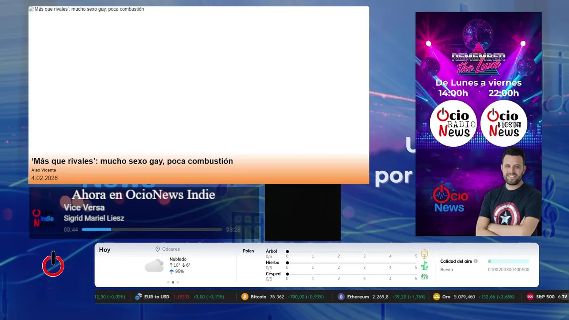This screenshot has width=569, height=320.
Task: Click the cloudy weather icon
Action: [x=154, y=265]
